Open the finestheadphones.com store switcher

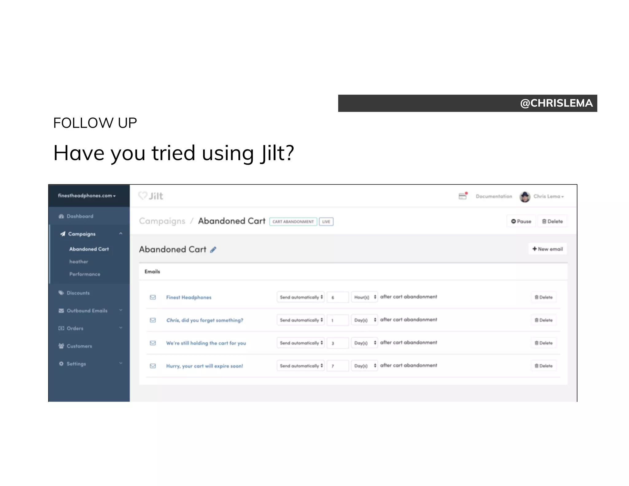[87, 196]
